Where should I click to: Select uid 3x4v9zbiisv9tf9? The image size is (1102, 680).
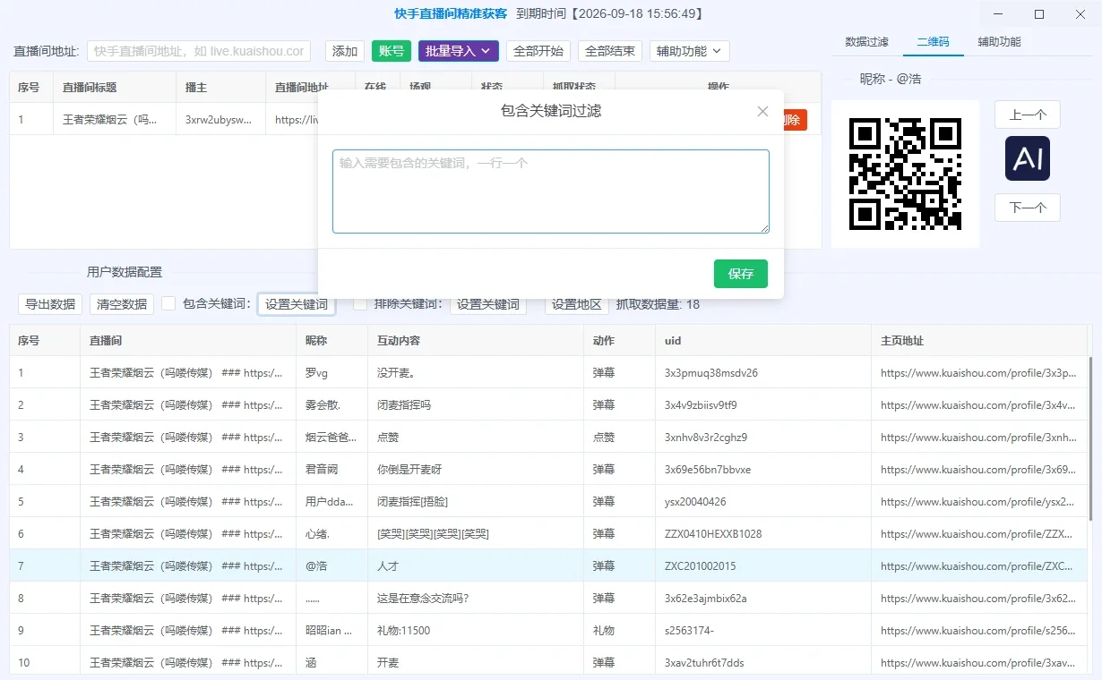762,405
